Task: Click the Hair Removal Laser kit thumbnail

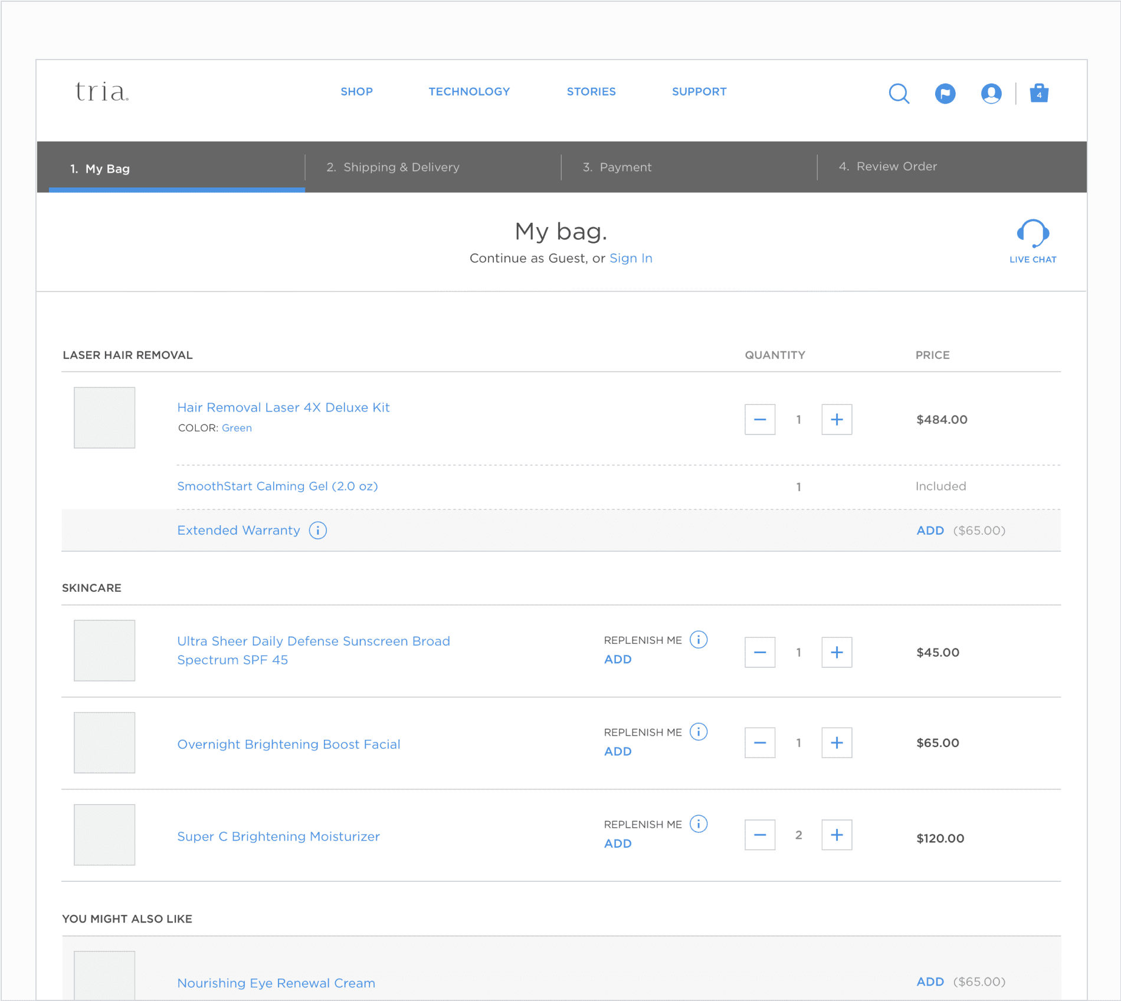Action: pyautogui.click(x=104, y=417)
